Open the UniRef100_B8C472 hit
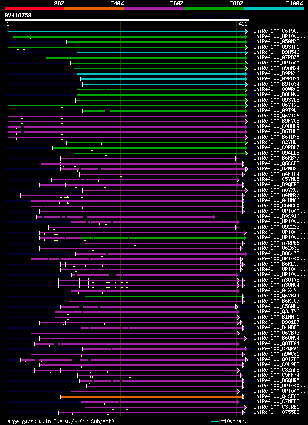 (x=277, y=254)
